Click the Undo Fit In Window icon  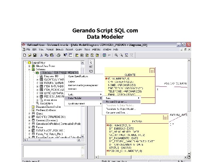pos(132,55)
